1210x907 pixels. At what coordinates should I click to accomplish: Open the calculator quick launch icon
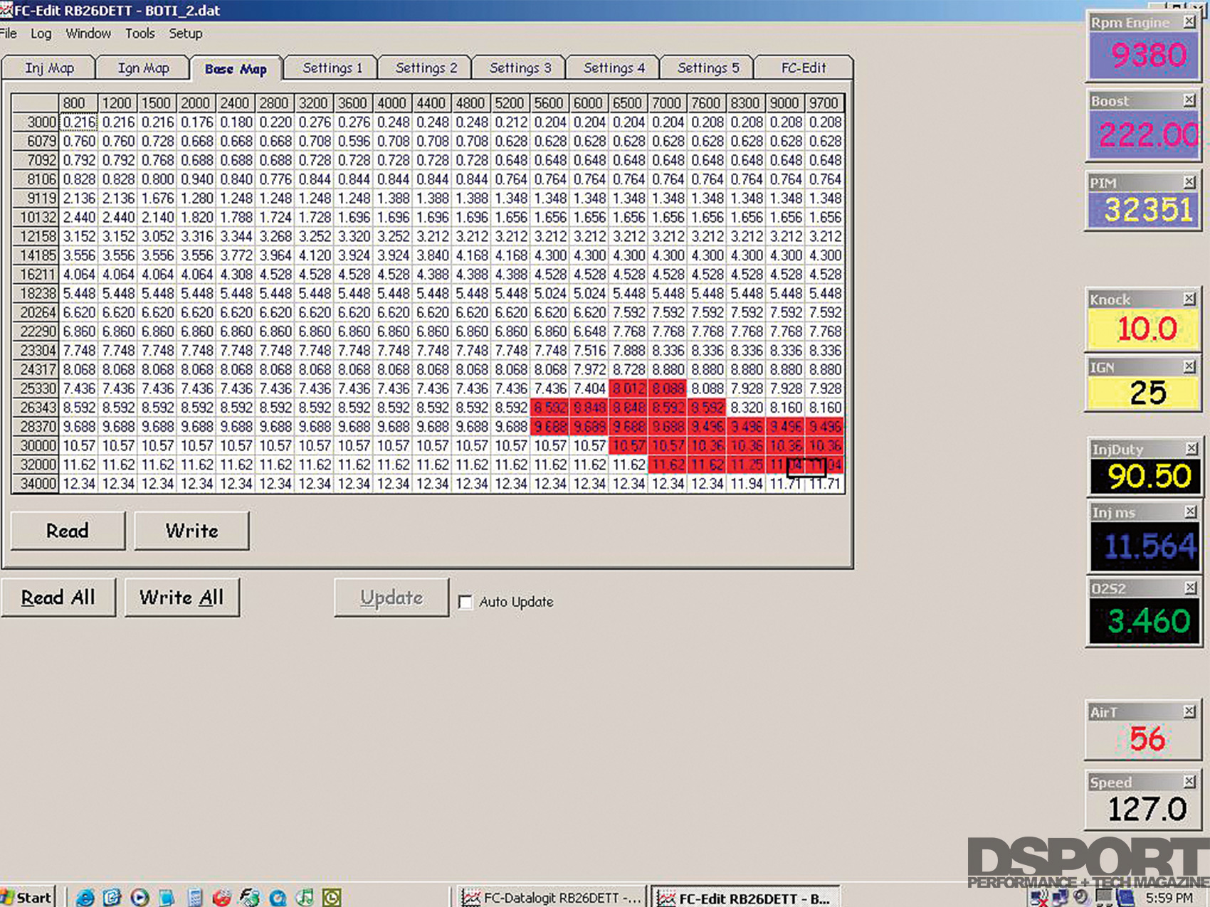click(195, 897)
